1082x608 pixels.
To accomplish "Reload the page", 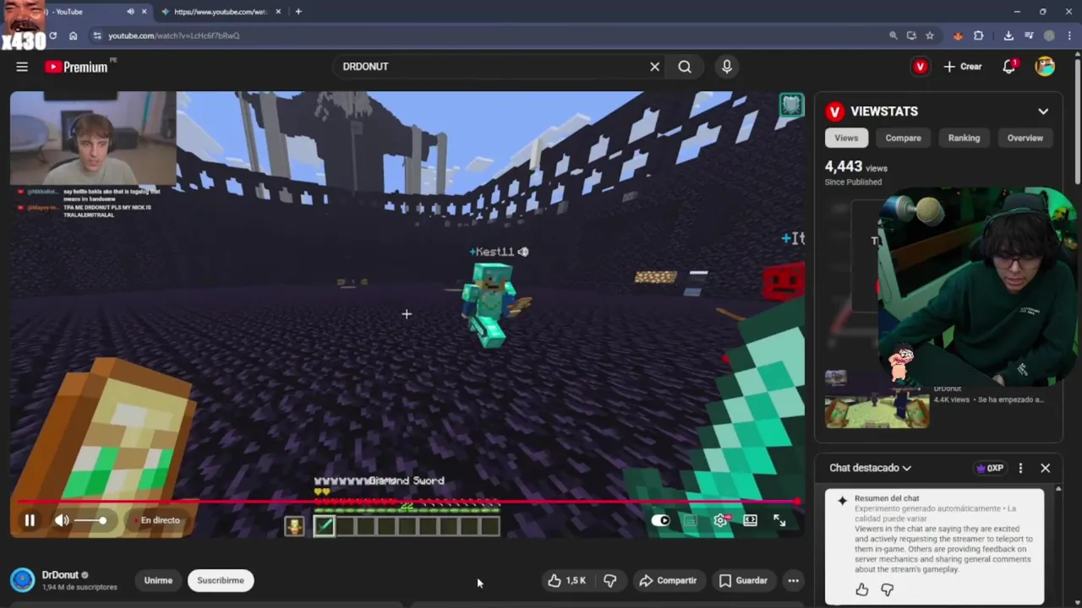I will coord(52,35).
